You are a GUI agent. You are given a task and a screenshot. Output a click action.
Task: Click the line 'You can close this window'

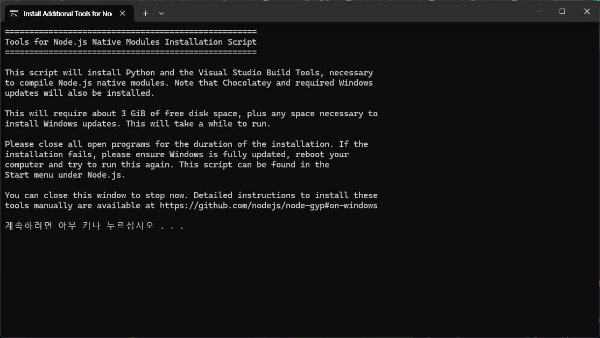192,195
